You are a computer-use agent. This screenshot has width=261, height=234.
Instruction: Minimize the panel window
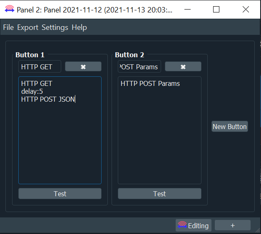click(x=187, y=9)
